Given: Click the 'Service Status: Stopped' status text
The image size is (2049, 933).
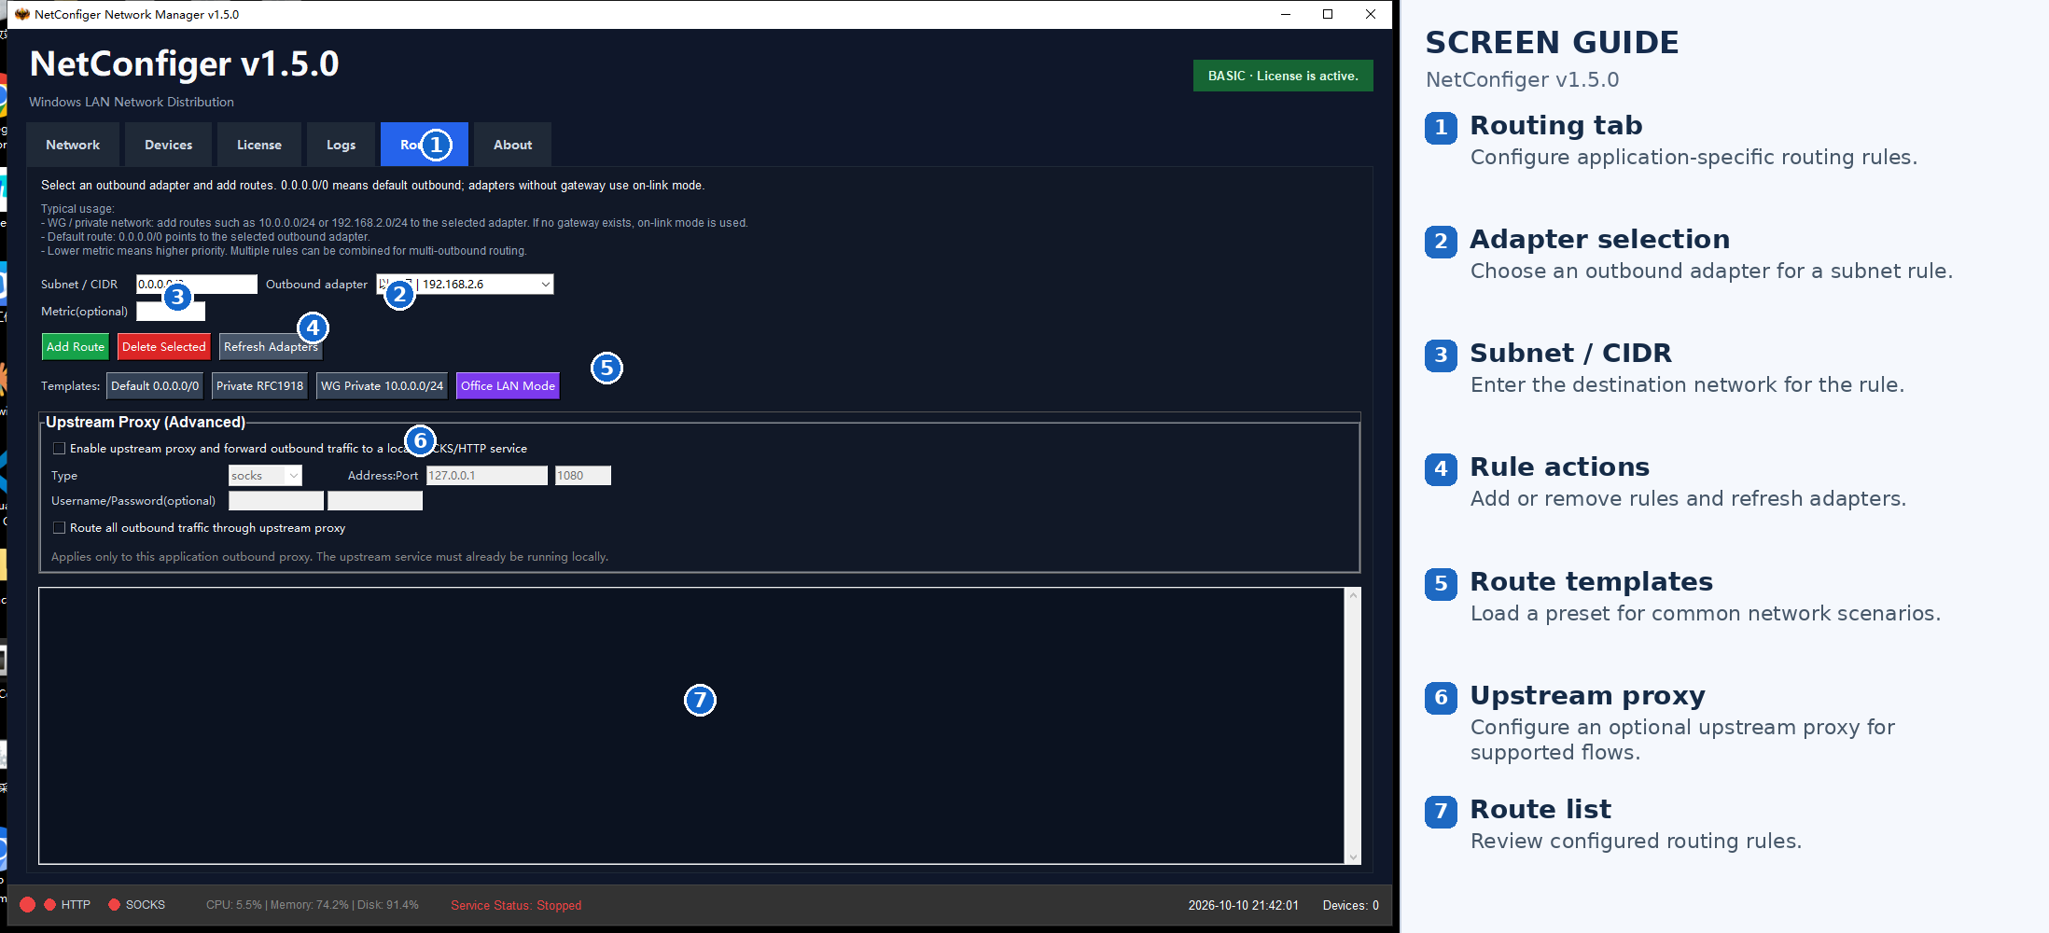Looking at the screenshot, I should [x=516, y=905].
